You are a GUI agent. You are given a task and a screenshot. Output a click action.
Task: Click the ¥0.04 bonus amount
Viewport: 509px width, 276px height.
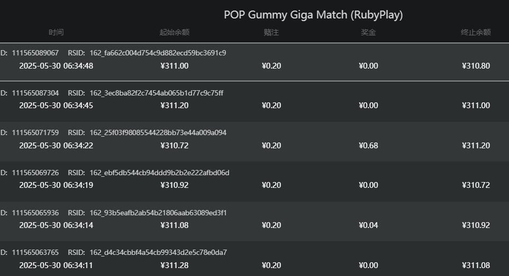pos(368,225)
